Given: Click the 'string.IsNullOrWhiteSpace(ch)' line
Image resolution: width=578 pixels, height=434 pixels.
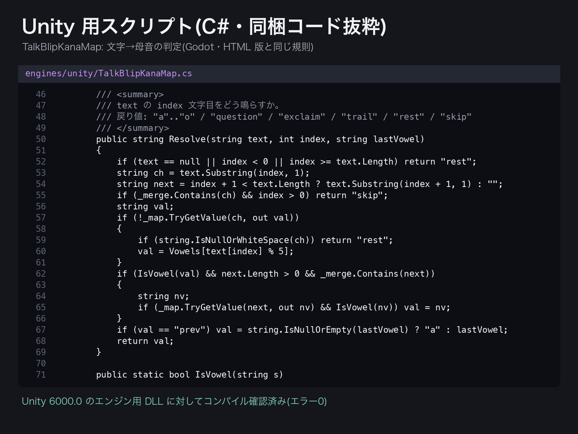Looking at the screenshot, I should (265, 240).
